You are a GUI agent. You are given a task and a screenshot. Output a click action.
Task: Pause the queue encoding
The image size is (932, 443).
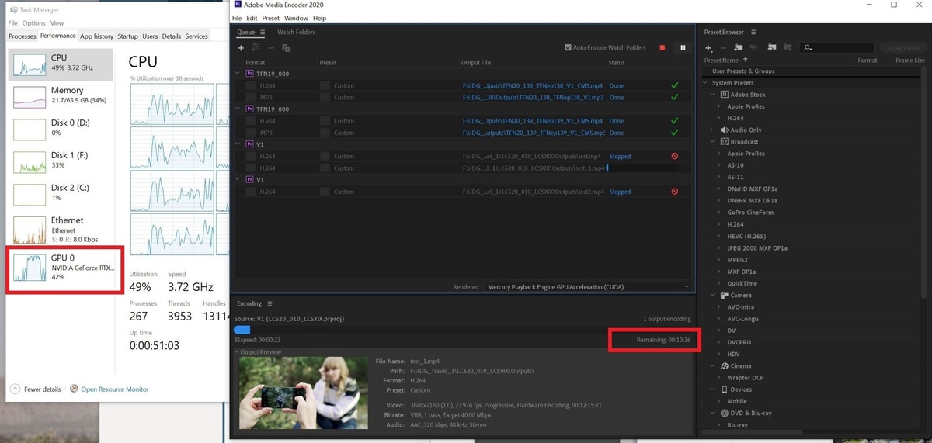coord(683,48)
